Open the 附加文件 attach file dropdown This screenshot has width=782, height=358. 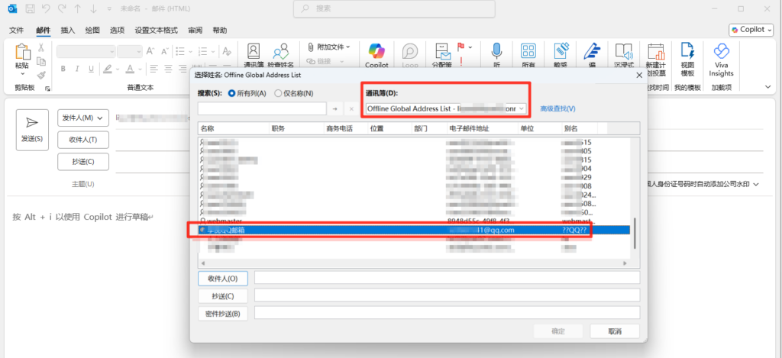pos(328,47)
